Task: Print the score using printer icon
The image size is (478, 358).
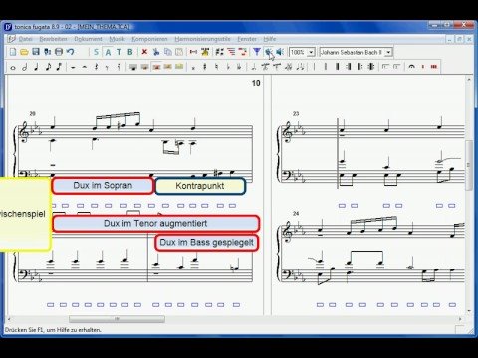Action: click(59, 52)
